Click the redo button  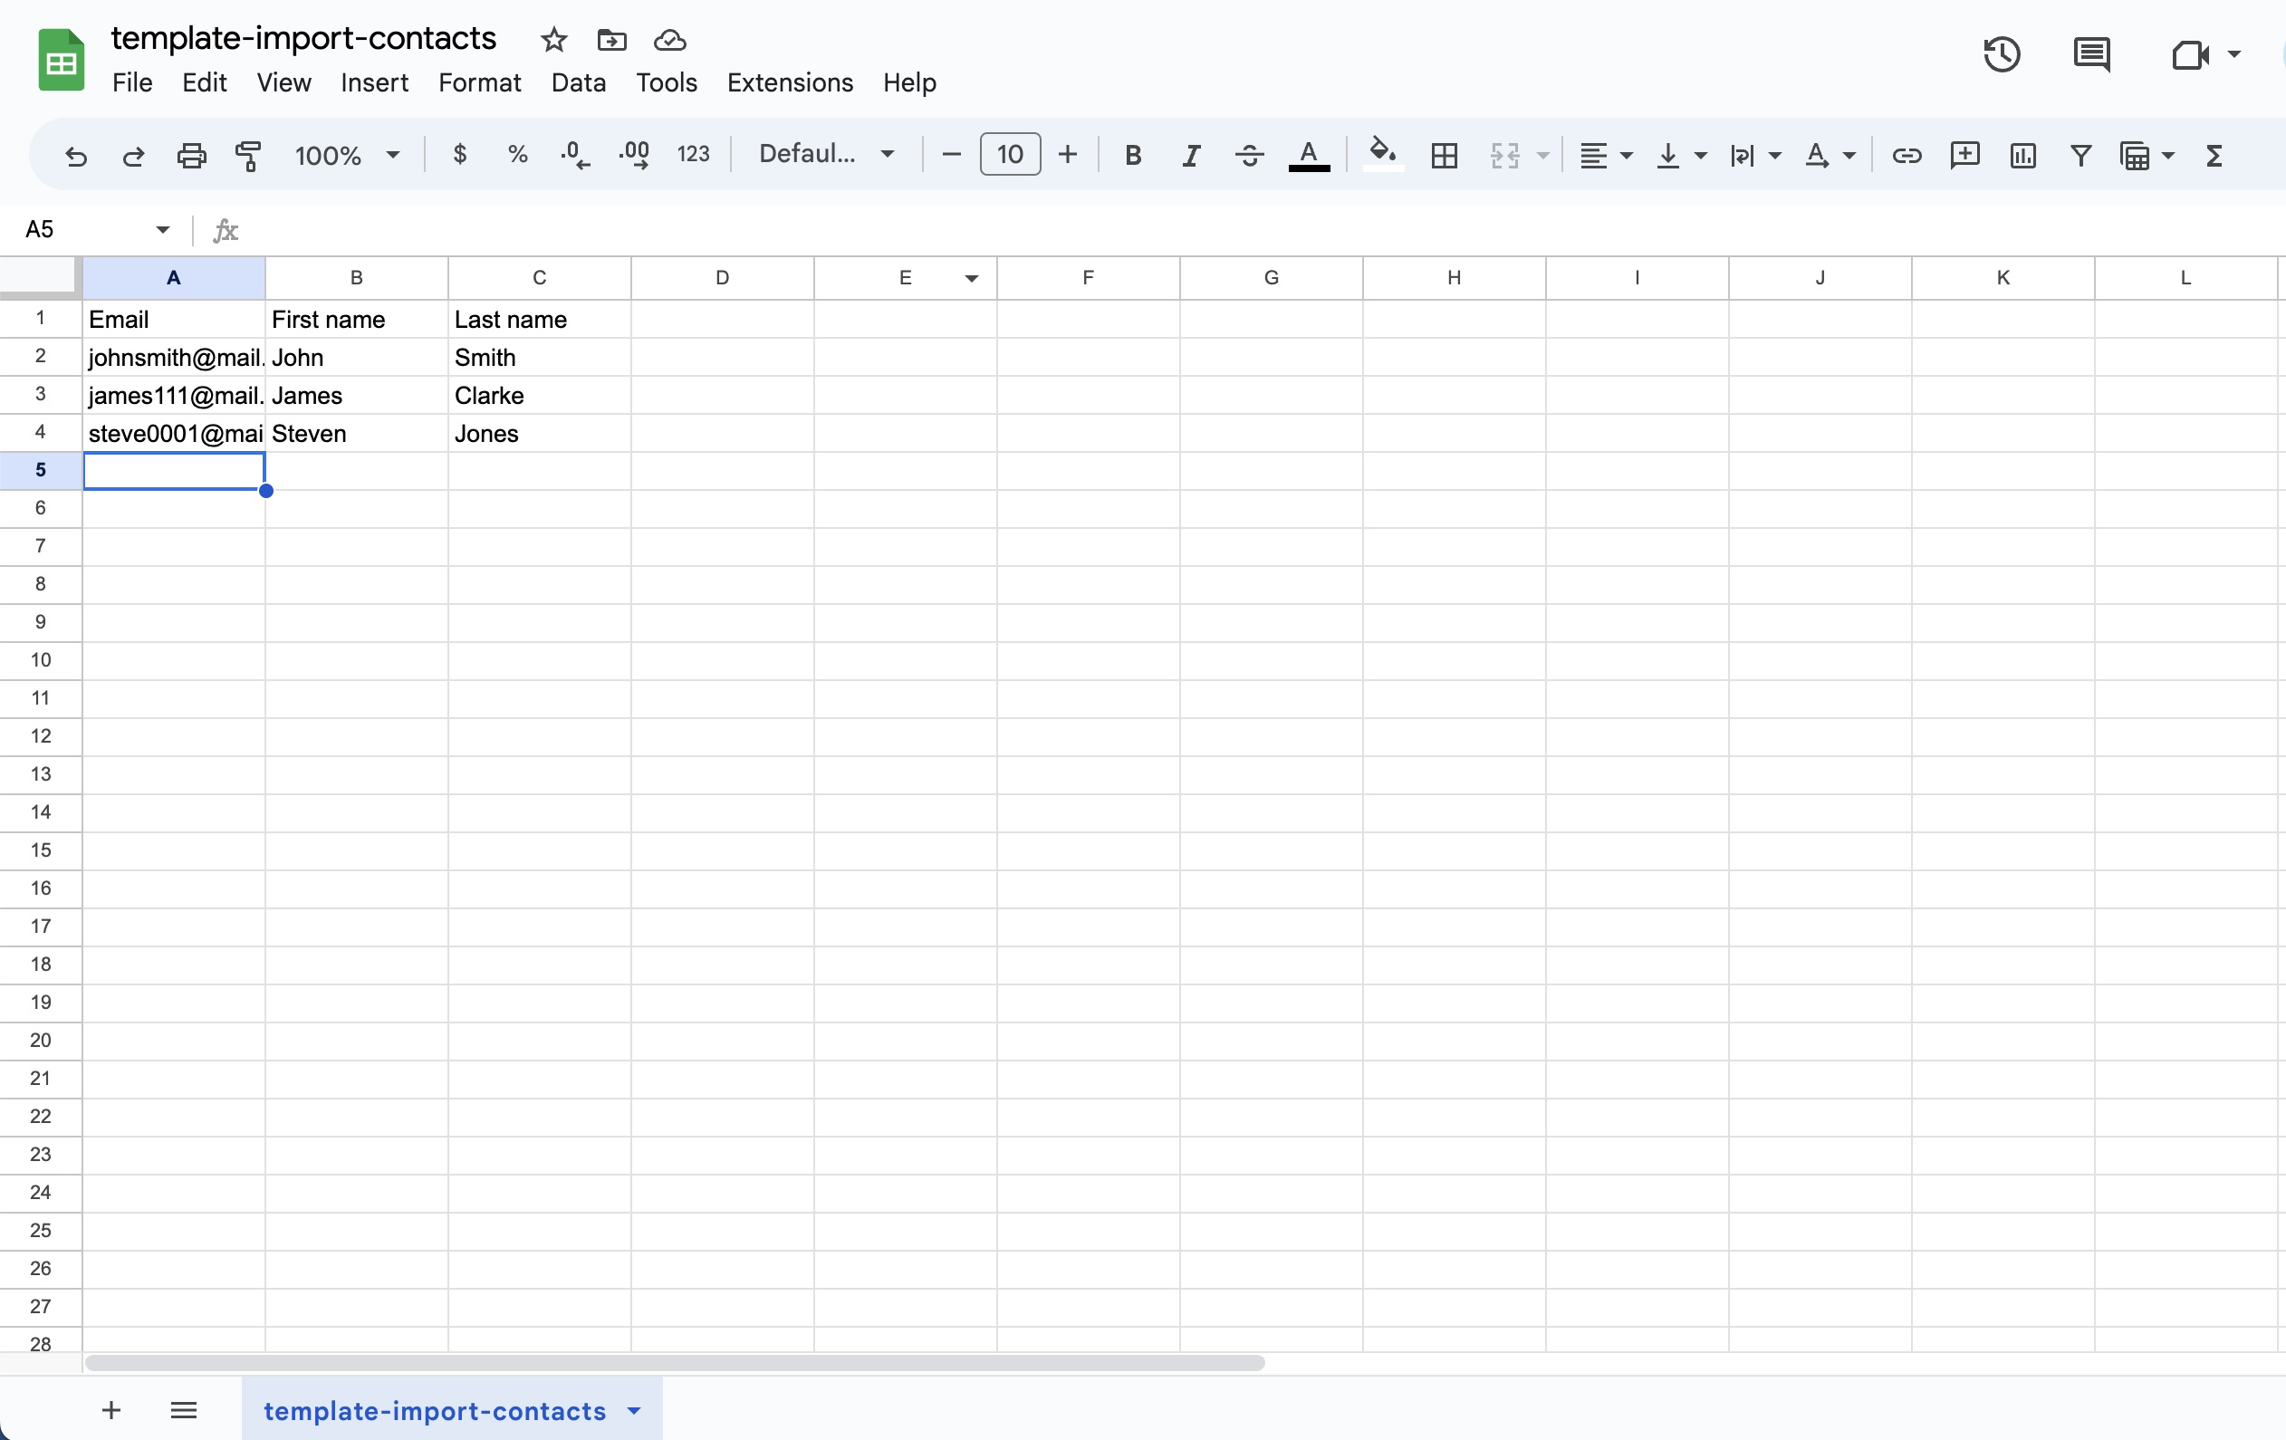pos(131,154)
